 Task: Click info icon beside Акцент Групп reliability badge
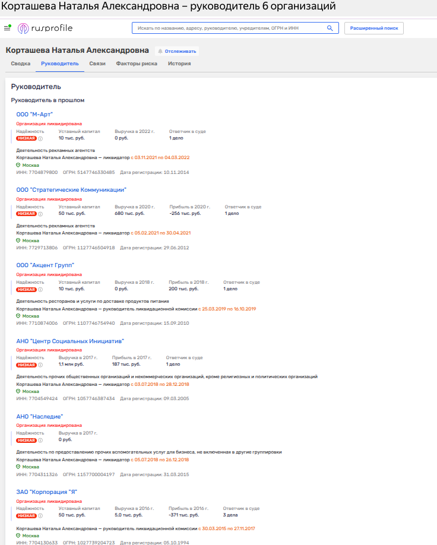[40, 290]
